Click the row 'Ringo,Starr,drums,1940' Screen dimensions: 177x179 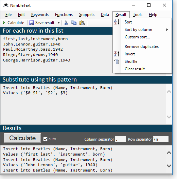(30, 55)
